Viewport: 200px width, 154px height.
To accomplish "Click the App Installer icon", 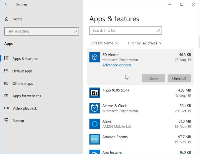I will [x=95, y=152].
